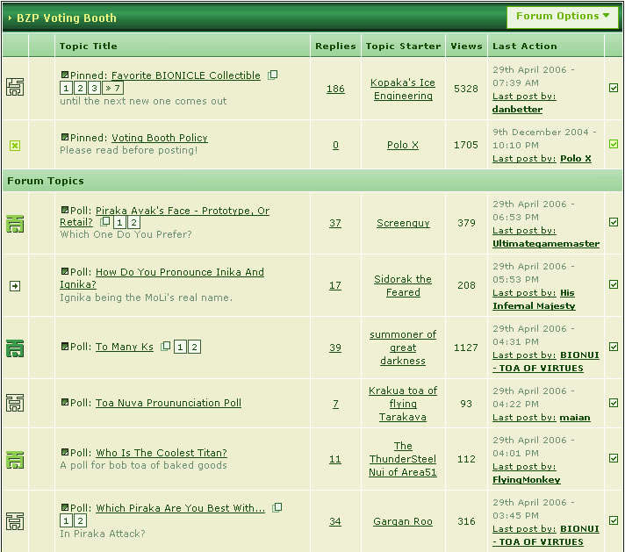
Task: Open the Who Is The Coolest Titan? topic
Action: coord(162,453)
